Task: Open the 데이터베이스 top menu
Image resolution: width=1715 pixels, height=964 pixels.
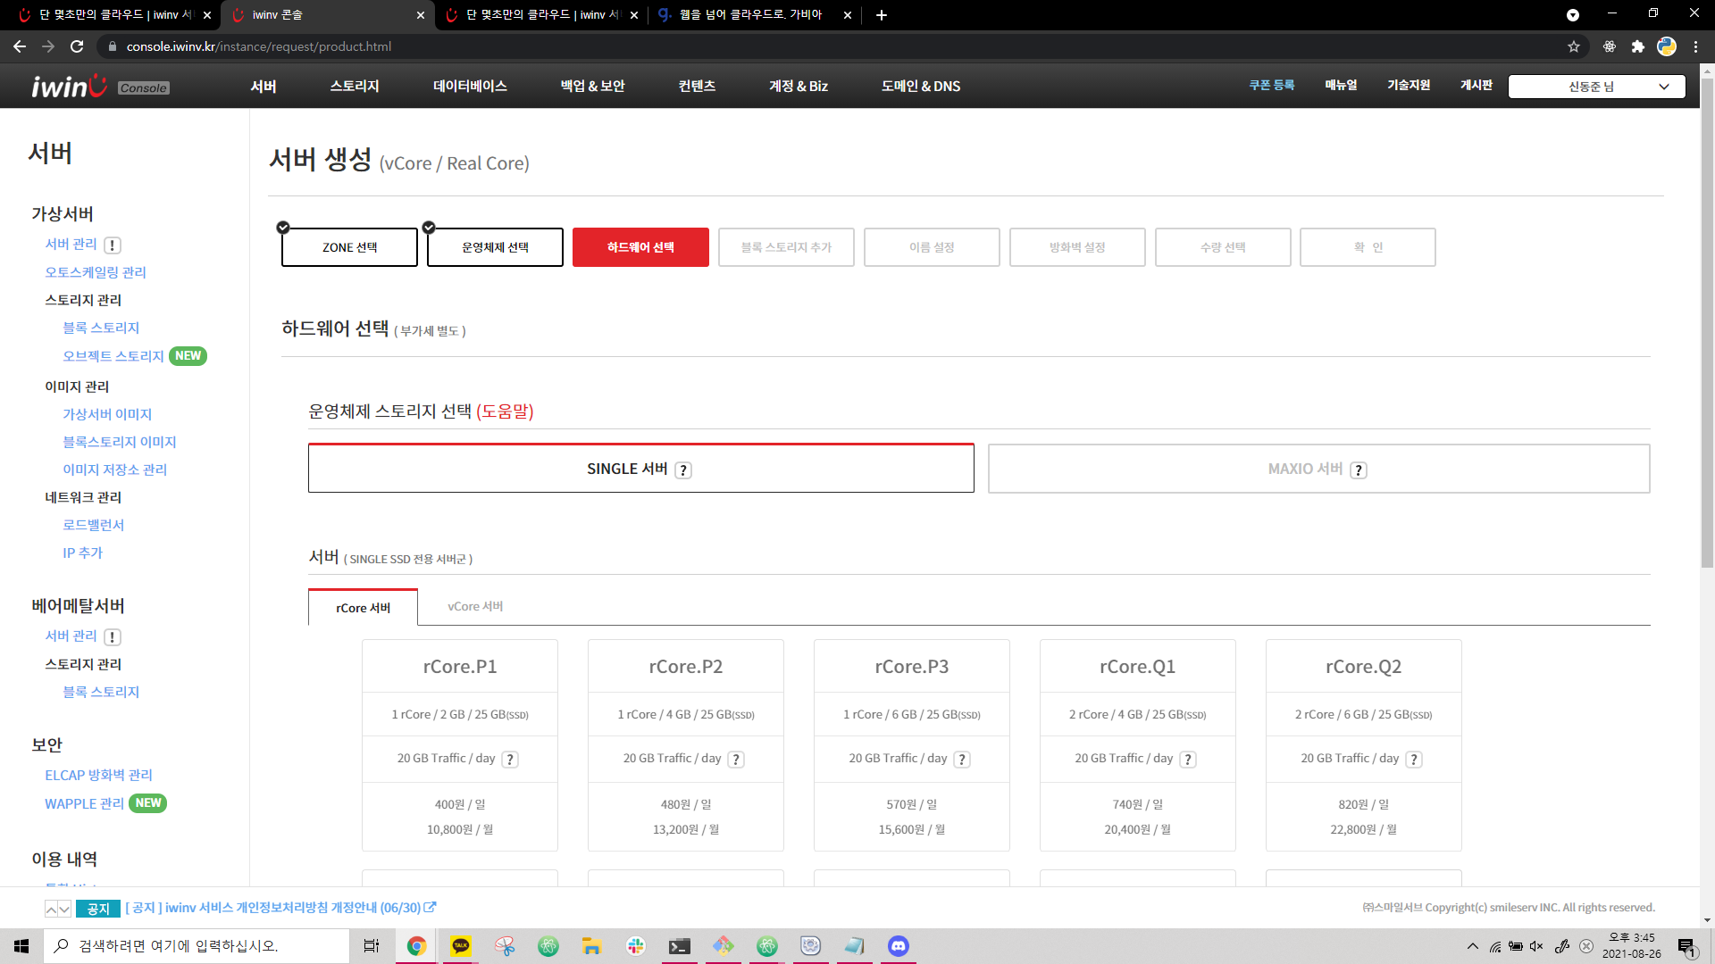Action: (x=470, y=87)
